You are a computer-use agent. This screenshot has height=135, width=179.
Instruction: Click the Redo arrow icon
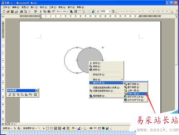click(64, 11)
